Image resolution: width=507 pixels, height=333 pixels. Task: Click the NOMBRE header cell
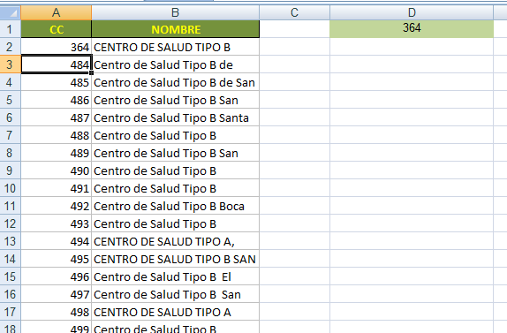point(175,29)
